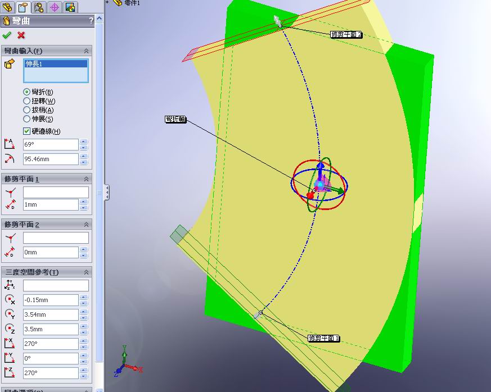Click the Z rotation origin icon
Image resolution: width=491 pixels, height=392 pixels.
10,329
